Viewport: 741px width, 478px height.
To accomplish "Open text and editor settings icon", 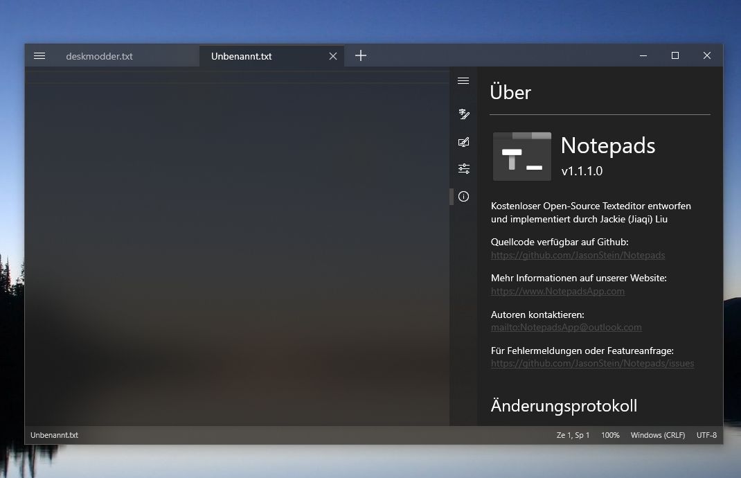I will pyautogui.click(x=463, y=114).
